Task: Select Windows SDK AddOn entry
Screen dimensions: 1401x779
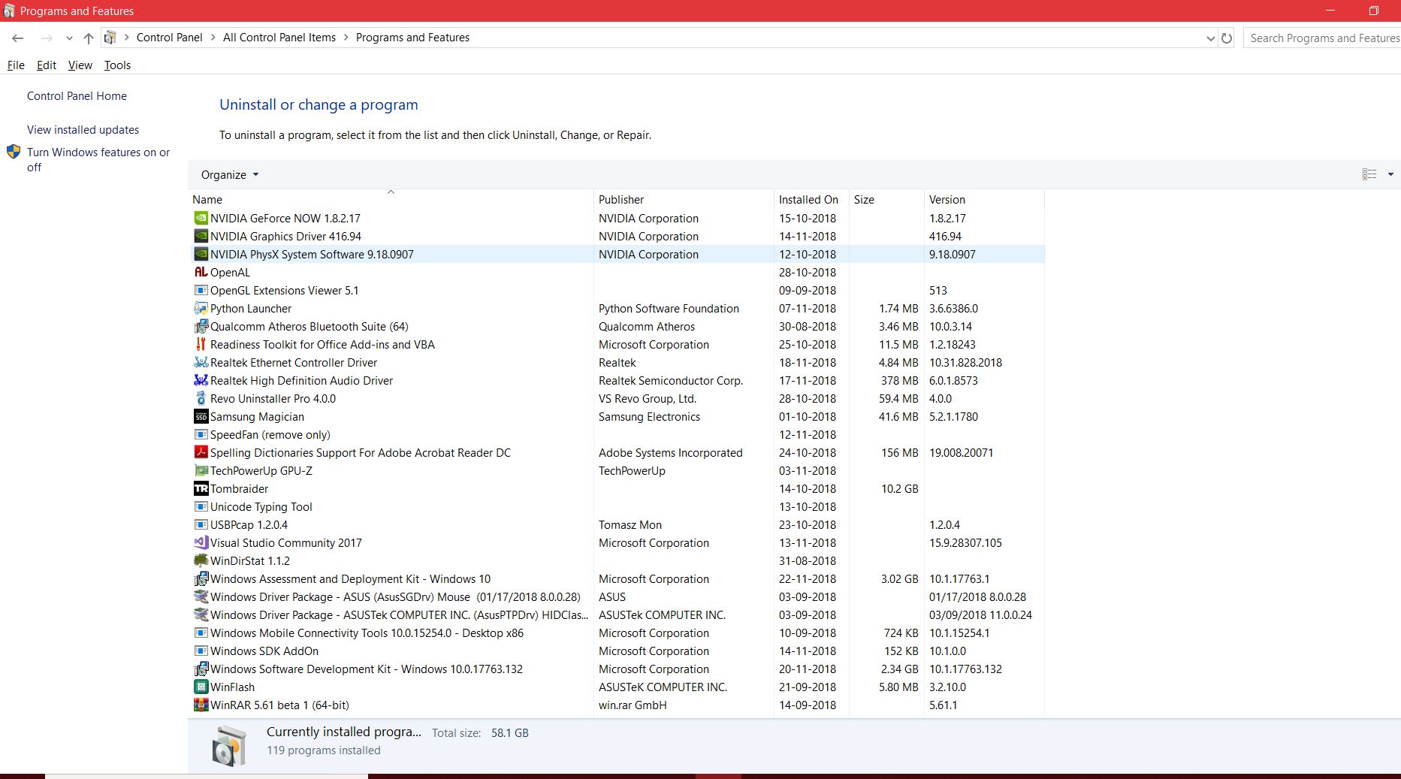Action: (x=616, y=651)
